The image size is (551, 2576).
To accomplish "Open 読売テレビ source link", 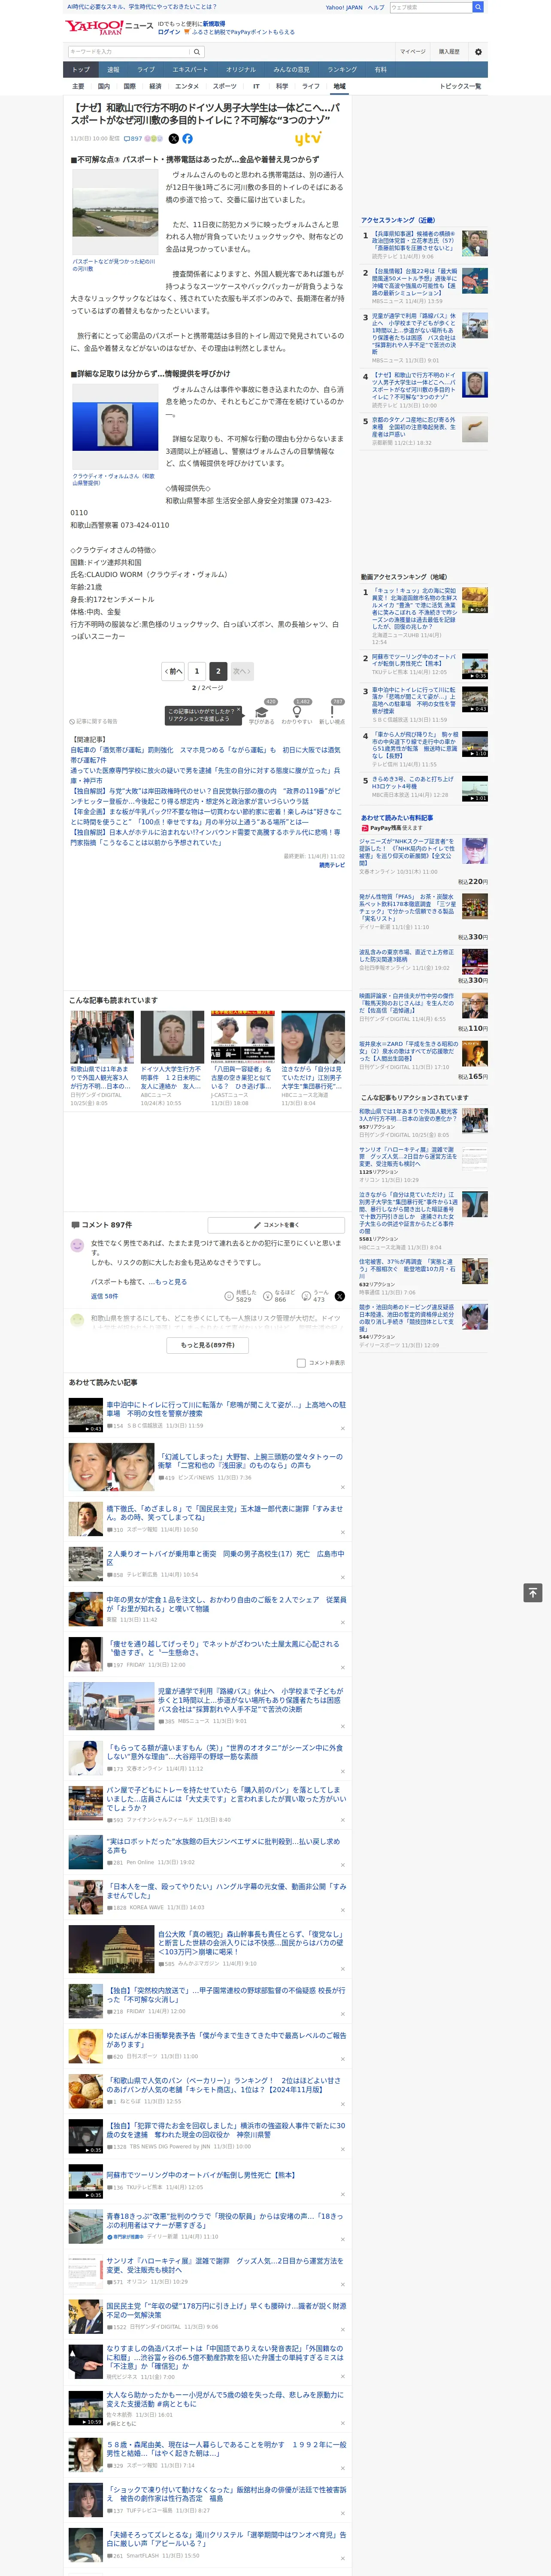I will pyautogui.click(x=332, y=865).
